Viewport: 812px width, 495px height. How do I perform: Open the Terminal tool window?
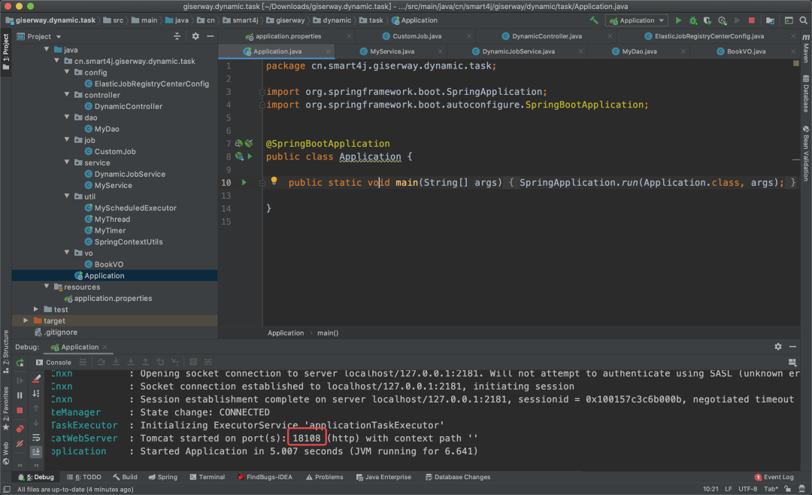208,477
